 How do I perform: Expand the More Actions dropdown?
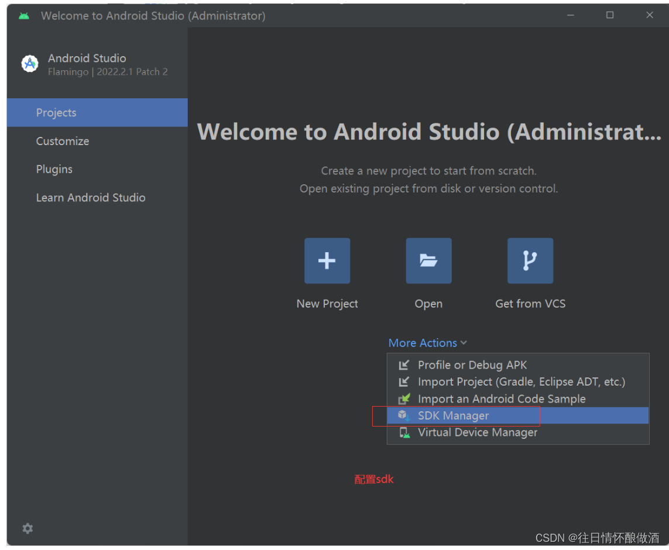(x=427, y=343)
